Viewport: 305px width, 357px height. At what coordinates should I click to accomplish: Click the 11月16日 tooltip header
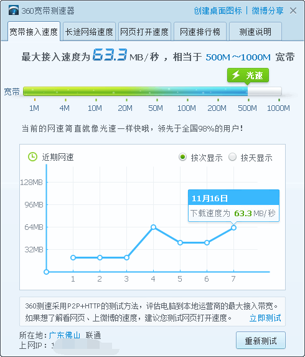click(233, 198)
